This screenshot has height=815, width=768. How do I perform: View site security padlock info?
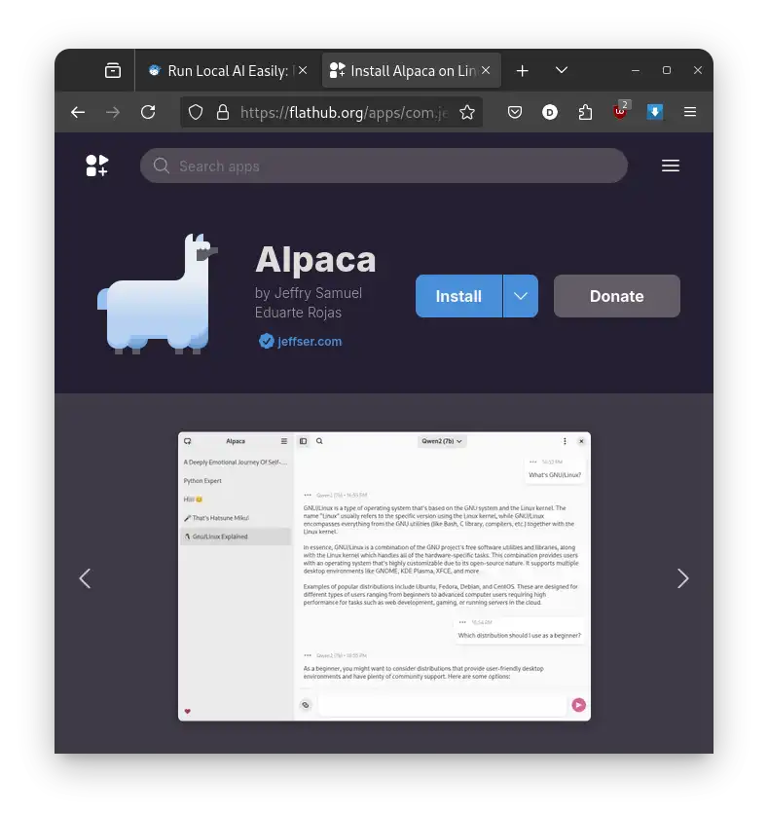click(223, 112)
